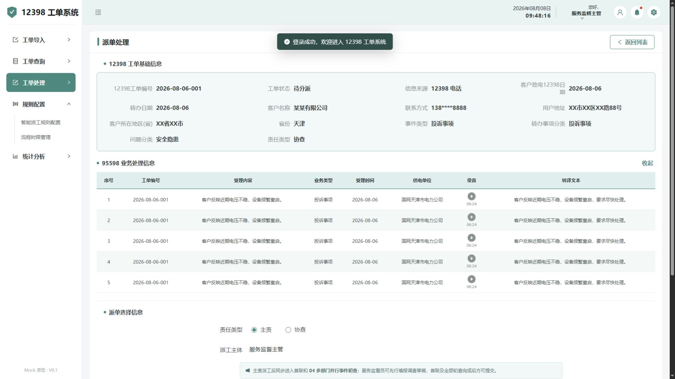Click the 录音 column header
Screen dimensions: 675x379
pos(472,180)
